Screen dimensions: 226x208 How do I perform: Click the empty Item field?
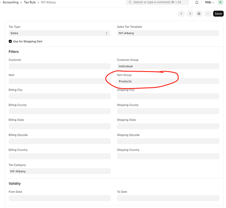point(60,81)
